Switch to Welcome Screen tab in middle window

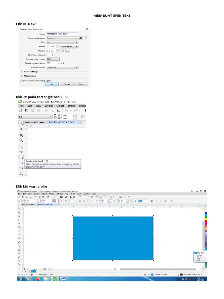[x=34, y=122]
